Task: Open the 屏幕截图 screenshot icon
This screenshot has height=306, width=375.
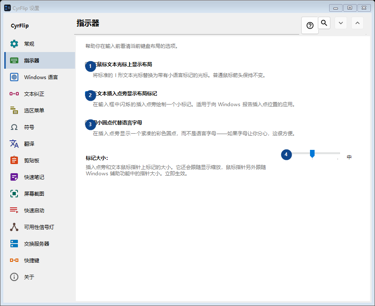Action: coord(14,194)
